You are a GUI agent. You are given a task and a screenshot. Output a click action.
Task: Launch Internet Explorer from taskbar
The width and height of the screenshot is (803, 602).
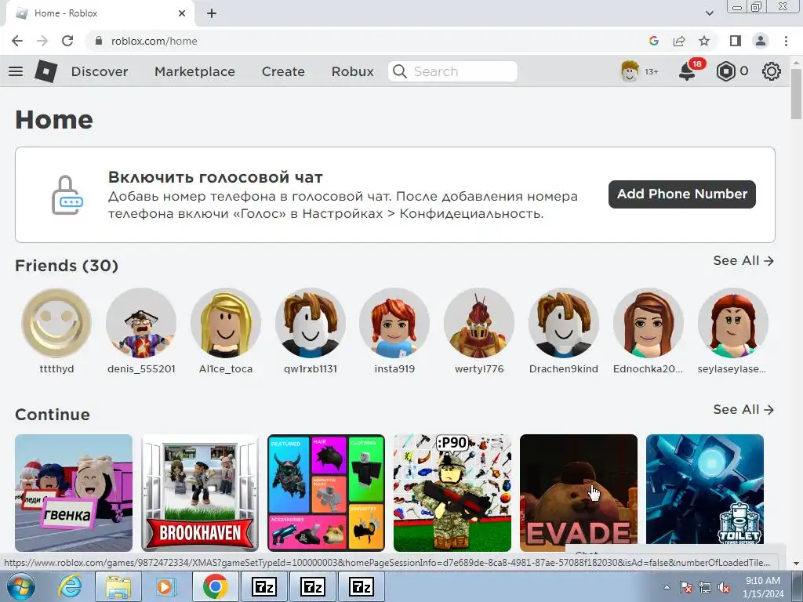point(70,586)
